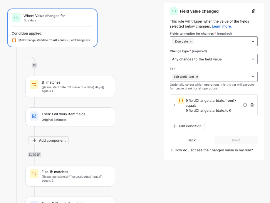This screenshot has width=270, height=203.
Task: Open the 'For' operations dropdown arrow
Action: 253,77
